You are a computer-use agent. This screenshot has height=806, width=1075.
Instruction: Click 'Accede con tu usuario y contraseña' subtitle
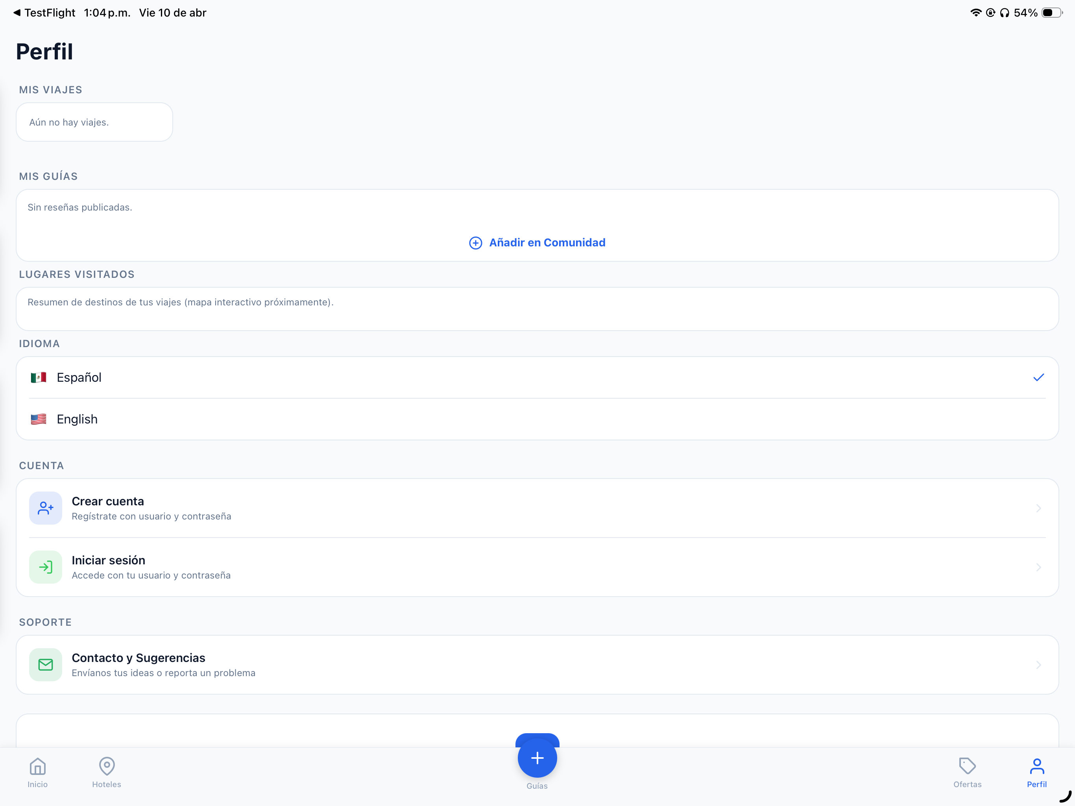(x=151, y=575)
